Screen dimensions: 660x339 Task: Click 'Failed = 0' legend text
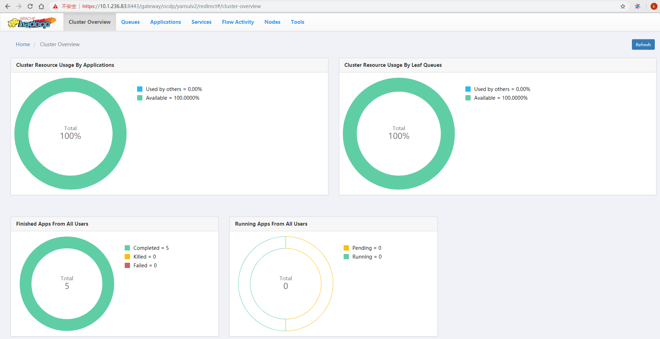click(145, 266)
